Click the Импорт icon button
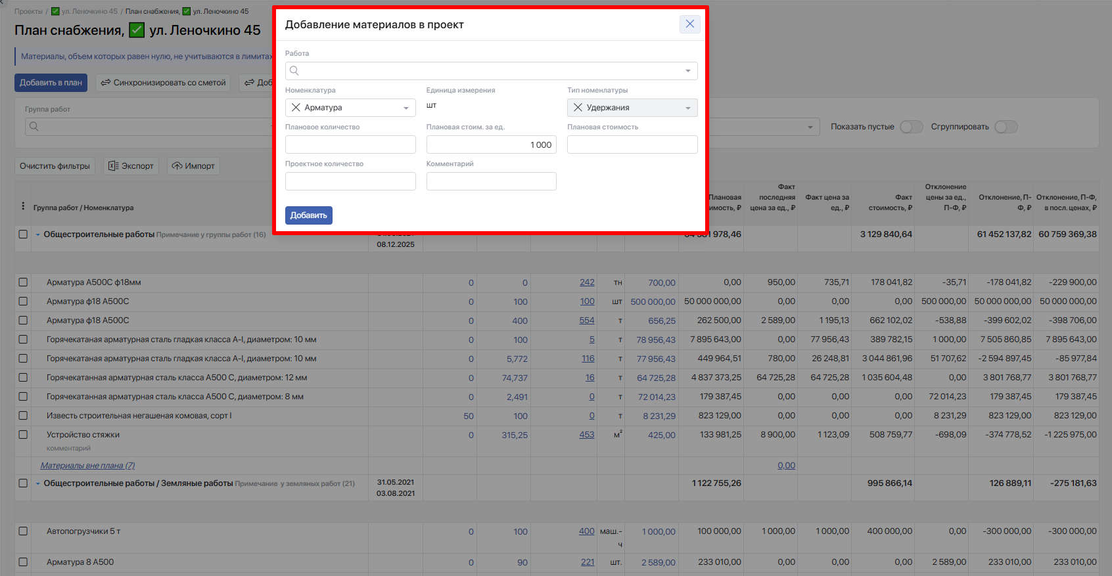1112x576 pixels. [177, 166]
